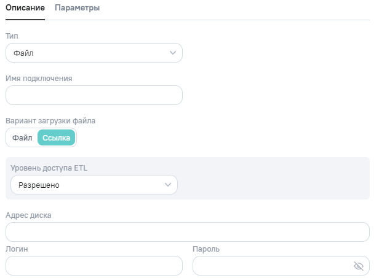Click inside the Пароль field

point(271,266)
